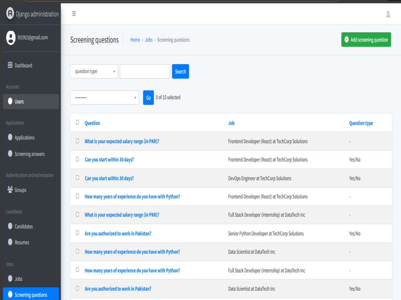Open 'Are you authorized to work in Pakistan?' Senior Python row
This screenshot has width=401, height=300.
click(118, 234)
